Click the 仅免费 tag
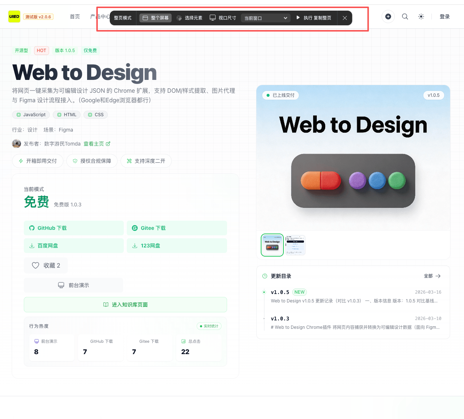 coord(90,51)
